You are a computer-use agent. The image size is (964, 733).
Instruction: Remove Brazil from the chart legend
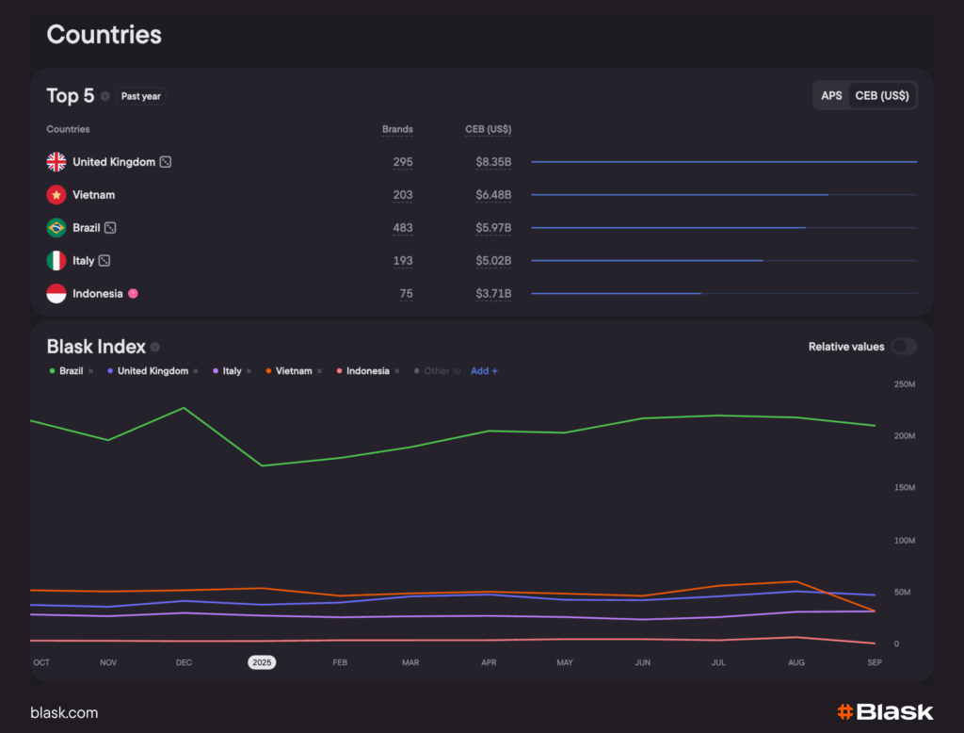pyautogui.click(x=90, y=371)
